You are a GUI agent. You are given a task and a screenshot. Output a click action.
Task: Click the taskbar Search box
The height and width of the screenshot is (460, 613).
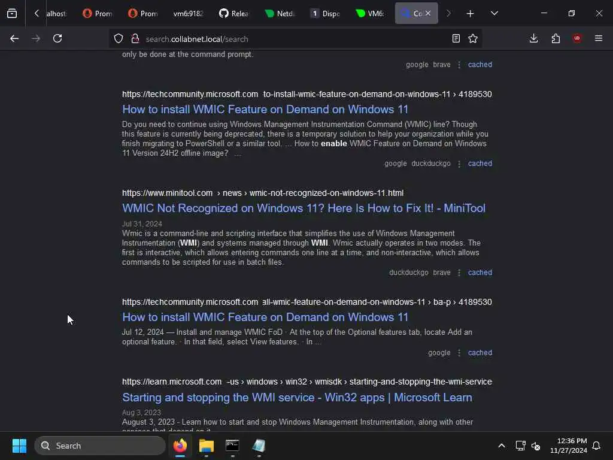[100, 446]
